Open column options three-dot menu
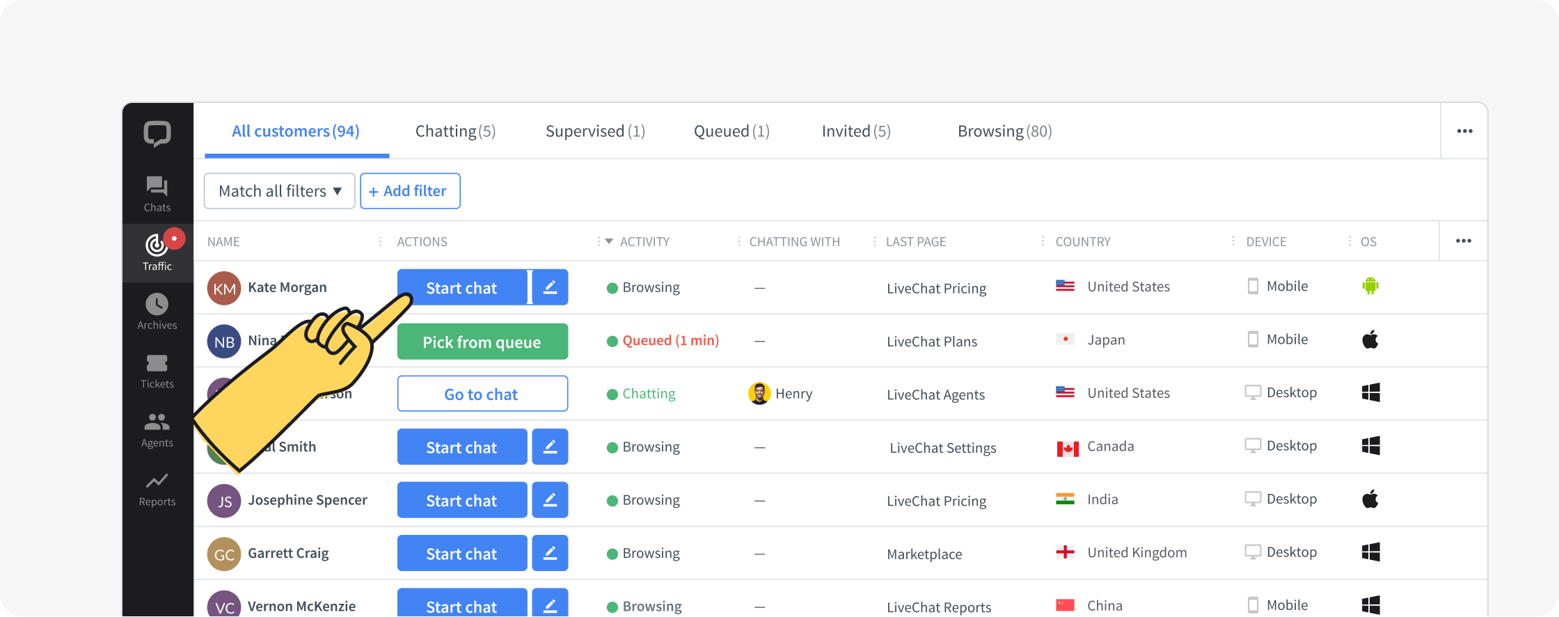The image size is (1559, 617). 1463,241
